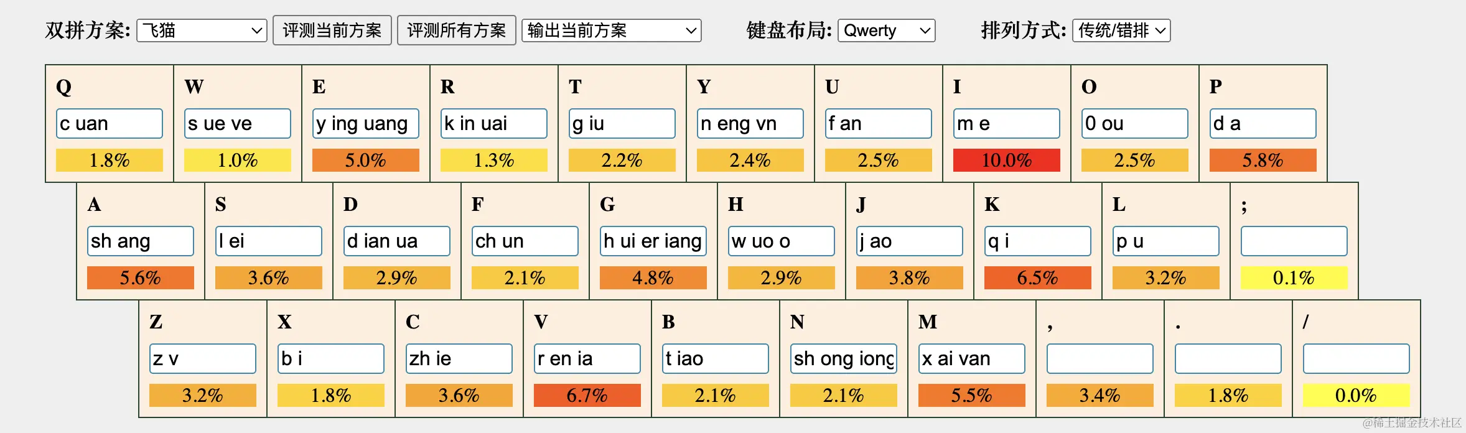The image size is (1466, 433).
Task: Edit the L key field 'p u'
Action: [x=1166, y=241]
